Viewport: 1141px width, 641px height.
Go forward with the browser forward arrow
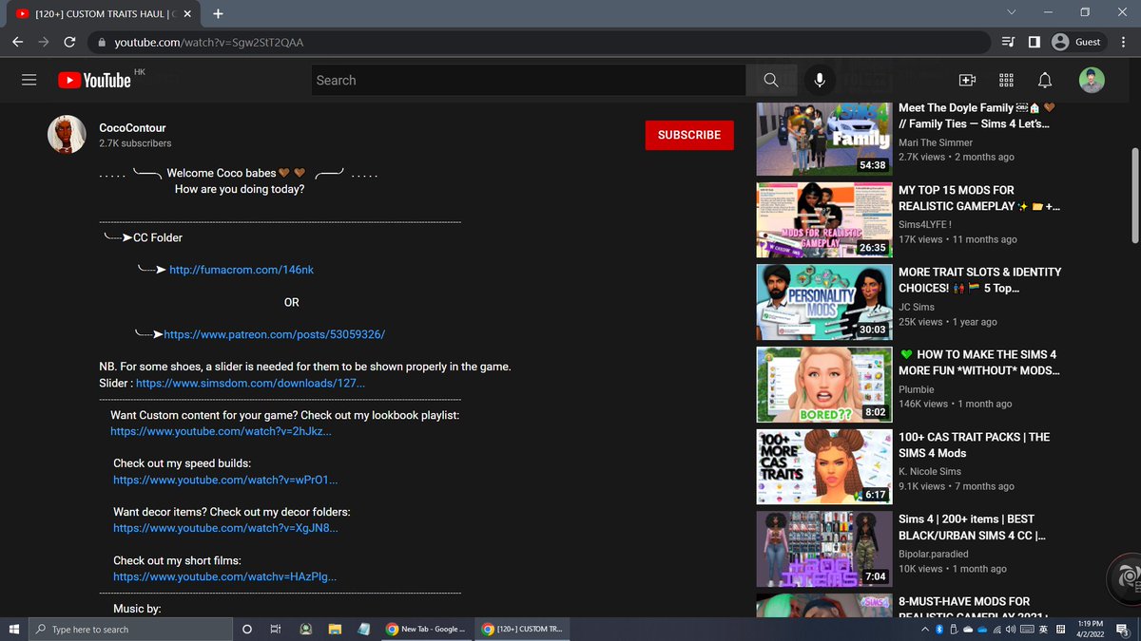(x=44, y=42)
